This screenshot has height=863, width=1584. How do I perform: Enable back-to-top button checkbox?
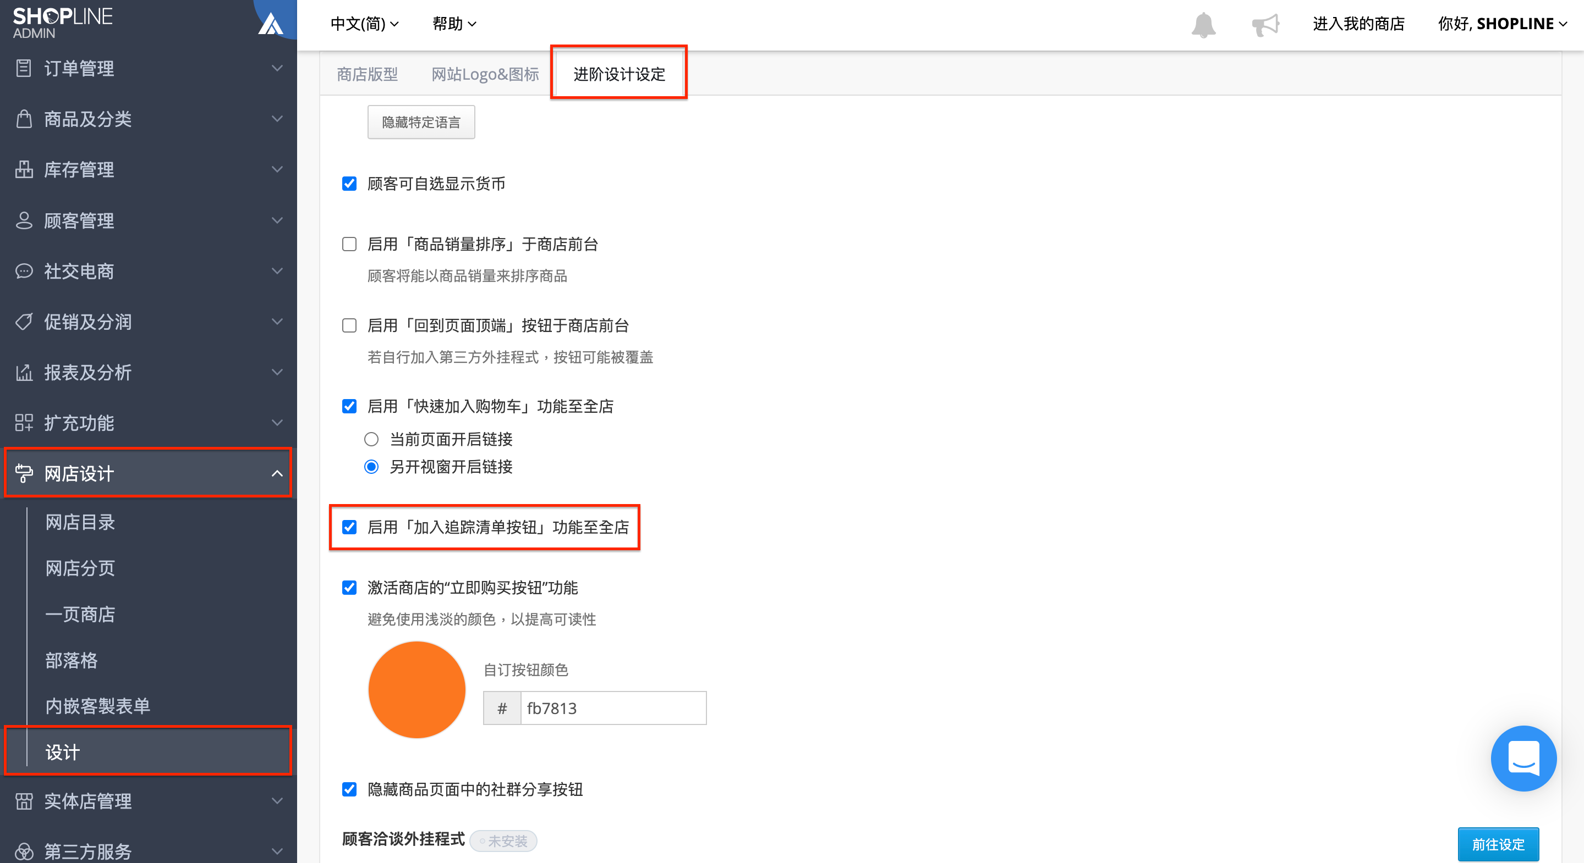pyautogui.click(x=349, y=325)
